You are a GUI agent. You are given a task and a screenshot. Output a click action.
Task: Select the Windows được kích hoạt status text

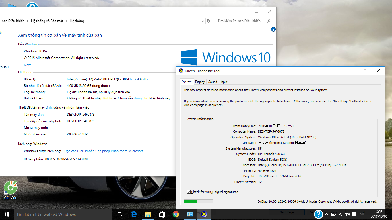[x=42, y=151]
